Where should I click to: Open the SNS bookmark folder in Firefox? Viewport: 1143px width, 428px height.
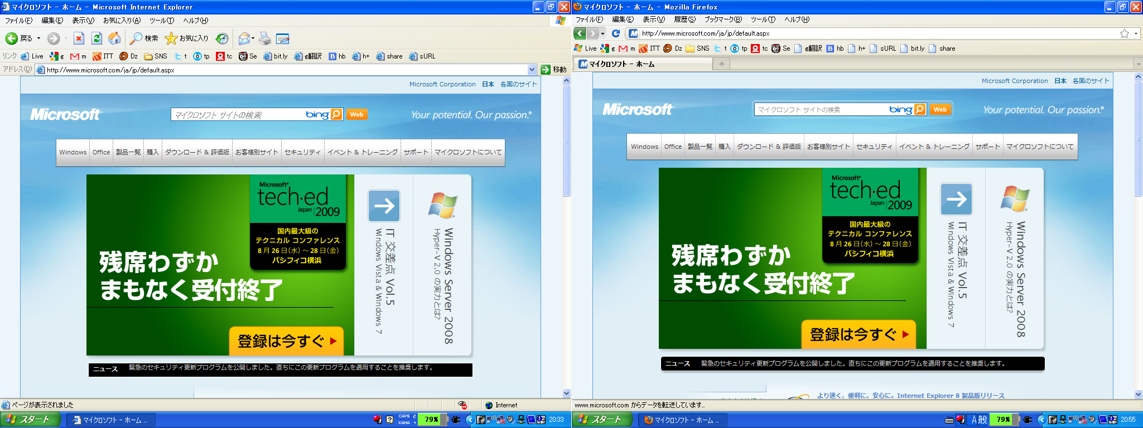coord(698,48)
